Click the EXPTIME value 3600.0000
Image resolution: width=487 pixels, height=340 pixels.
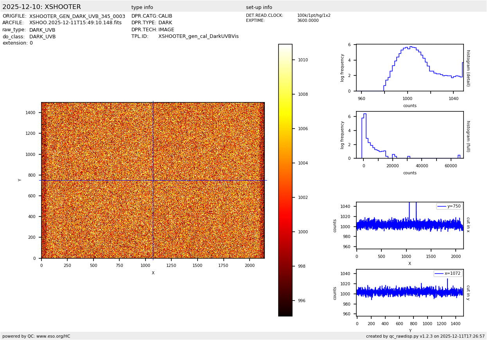point(307,21)
